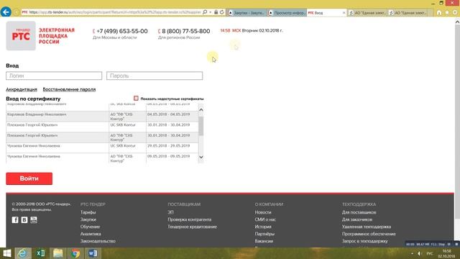Open footer link Тарифы

(x=88, y=212)
